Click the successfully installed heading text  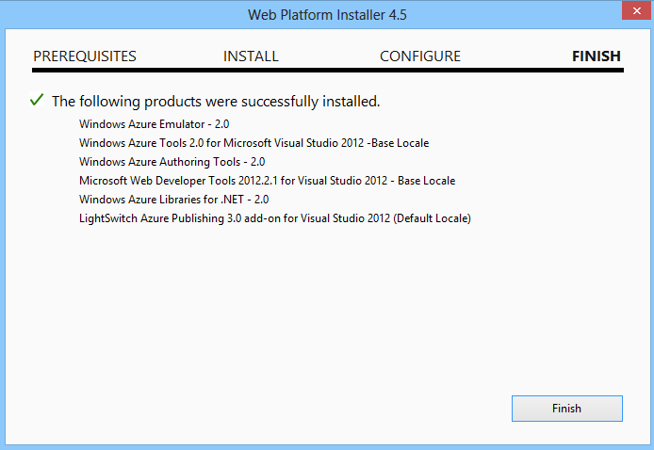pyautogui.click(x=216, y=102)
